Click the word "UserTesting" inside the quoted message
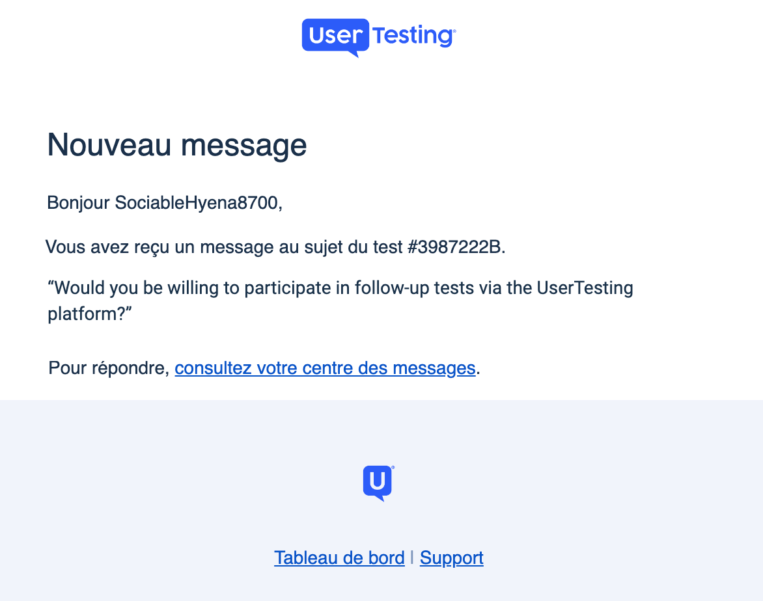This screenshot has height=601, width=763. [x=585, y=288]
